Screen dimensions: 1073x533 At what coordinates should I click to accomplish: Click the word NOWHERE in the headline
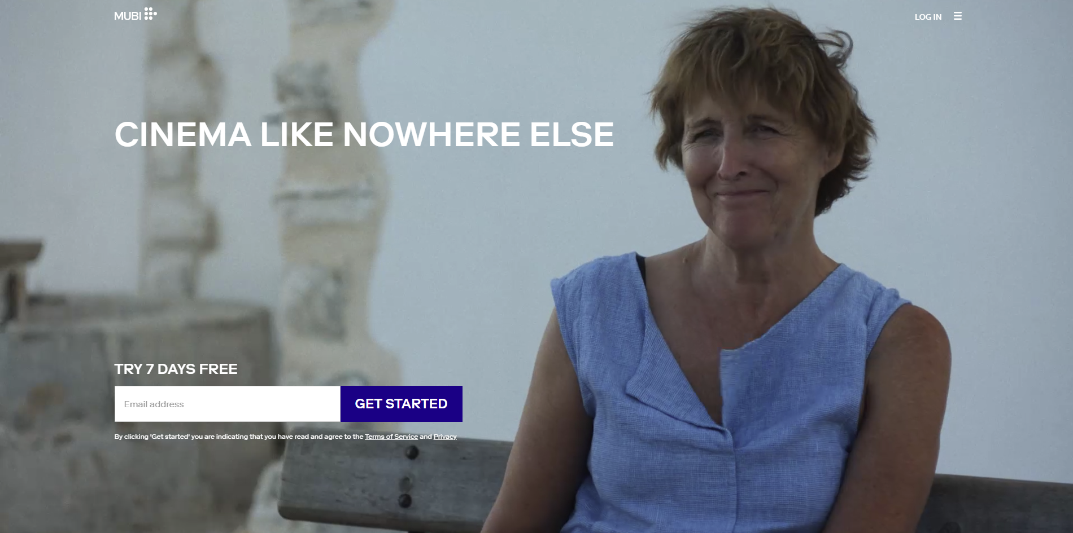(432, 134)
